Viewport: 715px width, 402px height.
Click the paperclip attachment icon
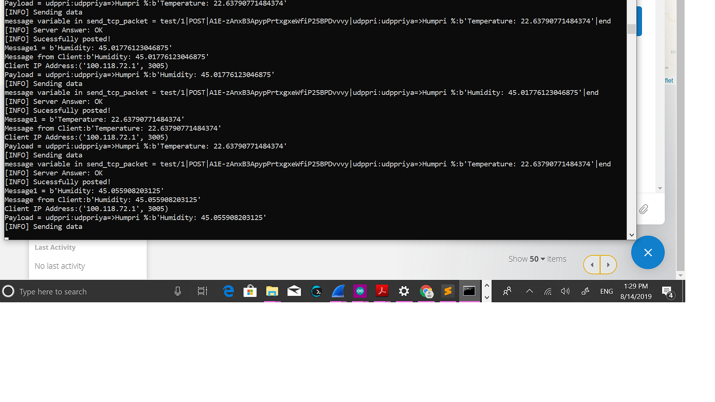click(x=644, y=209)
